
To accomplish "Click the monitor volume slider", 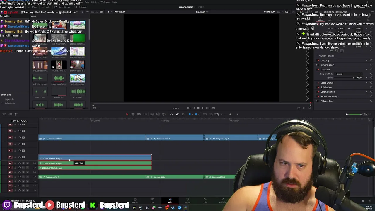I will 356,114.
